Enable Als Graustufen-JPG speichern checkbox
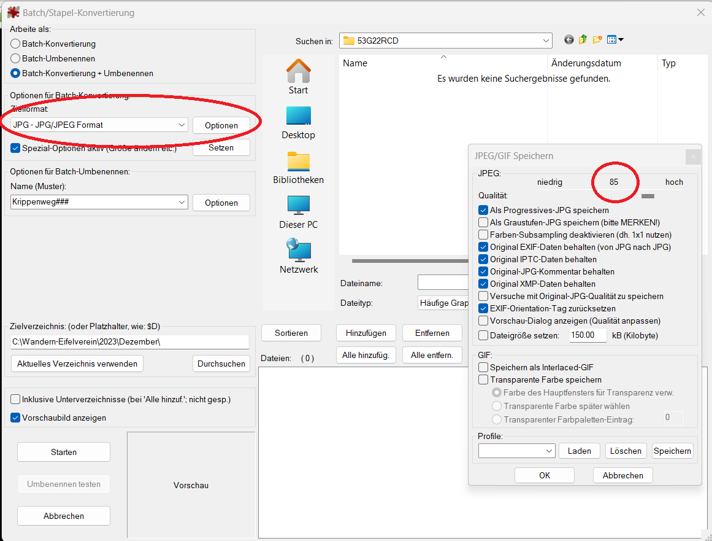This screenshot has height=541, width=712. click(483, 222)
